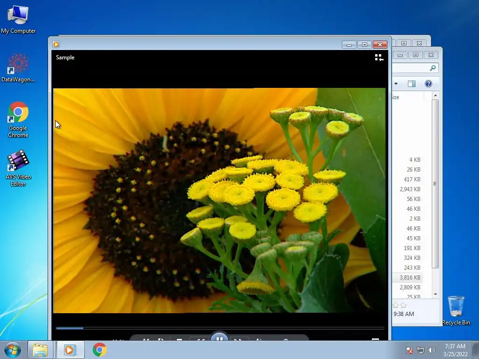Select the 2,943 KB file row

tap(407, 189)
